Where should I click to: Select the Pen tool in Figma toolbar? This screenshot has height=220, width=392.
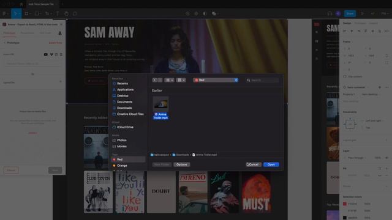tap(47, 13)
